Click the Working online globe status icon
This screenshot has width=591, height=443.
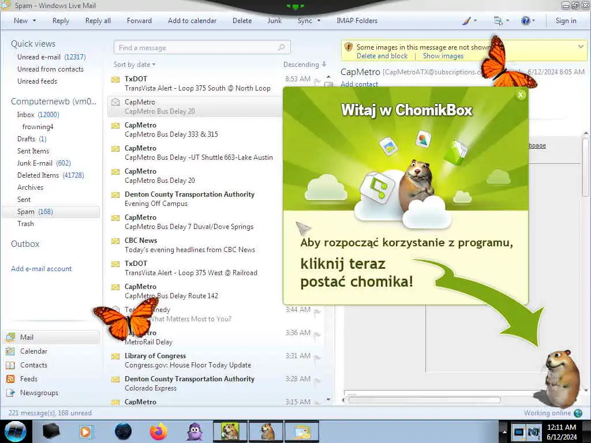point(578,413)
